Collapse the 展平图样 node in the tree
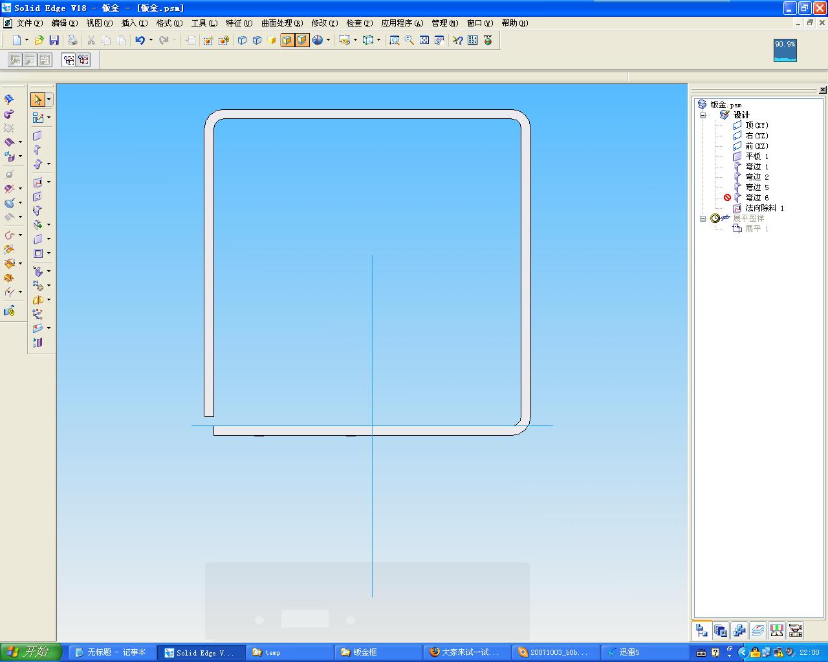The width and height of the screenshot is (828, 662). coord(703,219)
